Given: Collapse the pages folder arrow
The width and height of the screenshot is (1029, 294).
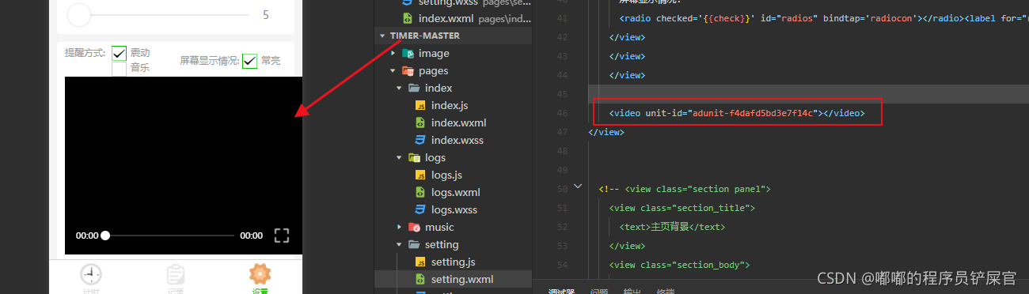Looking at the screenshot, I should [393, 70].
